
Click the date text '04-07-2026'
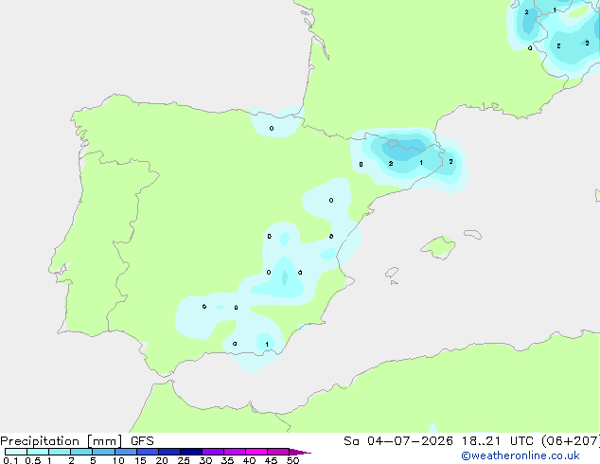click(x=410, y=441)
